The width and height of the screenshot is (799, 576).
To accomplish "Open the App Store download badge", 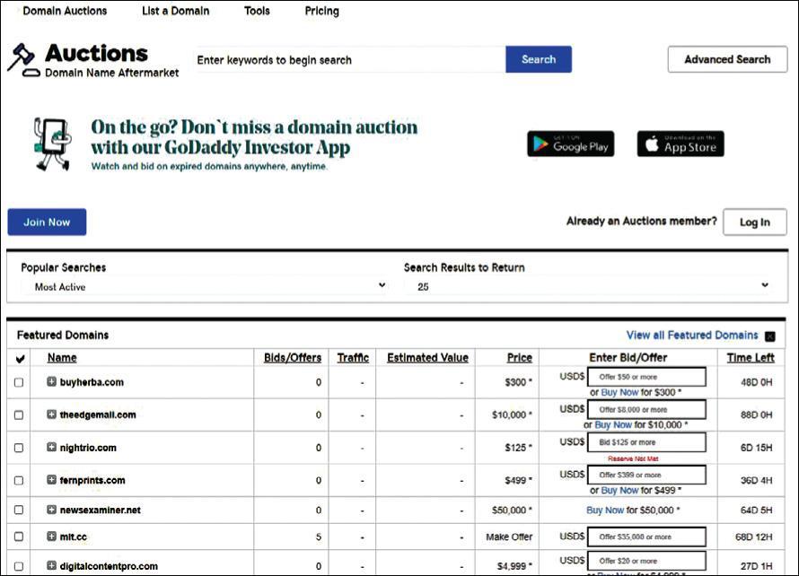I will tap(680, 144).
